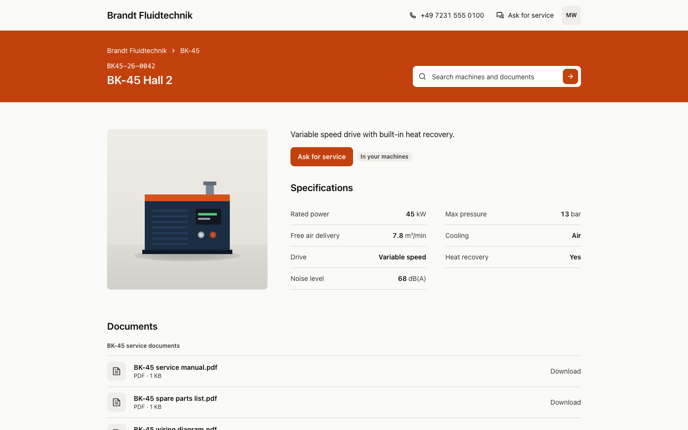Select serial number BK45-26-0042
The height and width of the screenshot is (430, 688).
pyautogui.click(x=131, y=66)
